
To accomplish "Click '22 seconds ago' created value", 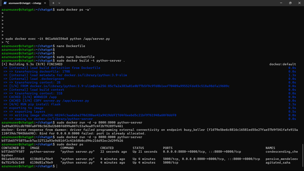I will 113,151.
